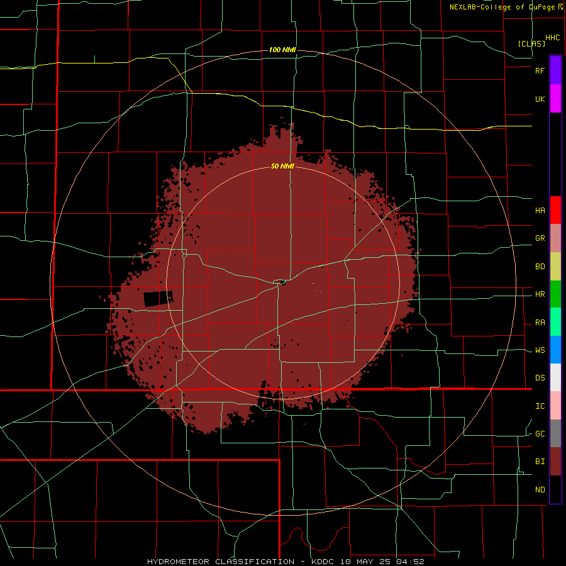Click the magenta UK legend swatch
This screenshot has height=566, width=566.
(555, 99)
